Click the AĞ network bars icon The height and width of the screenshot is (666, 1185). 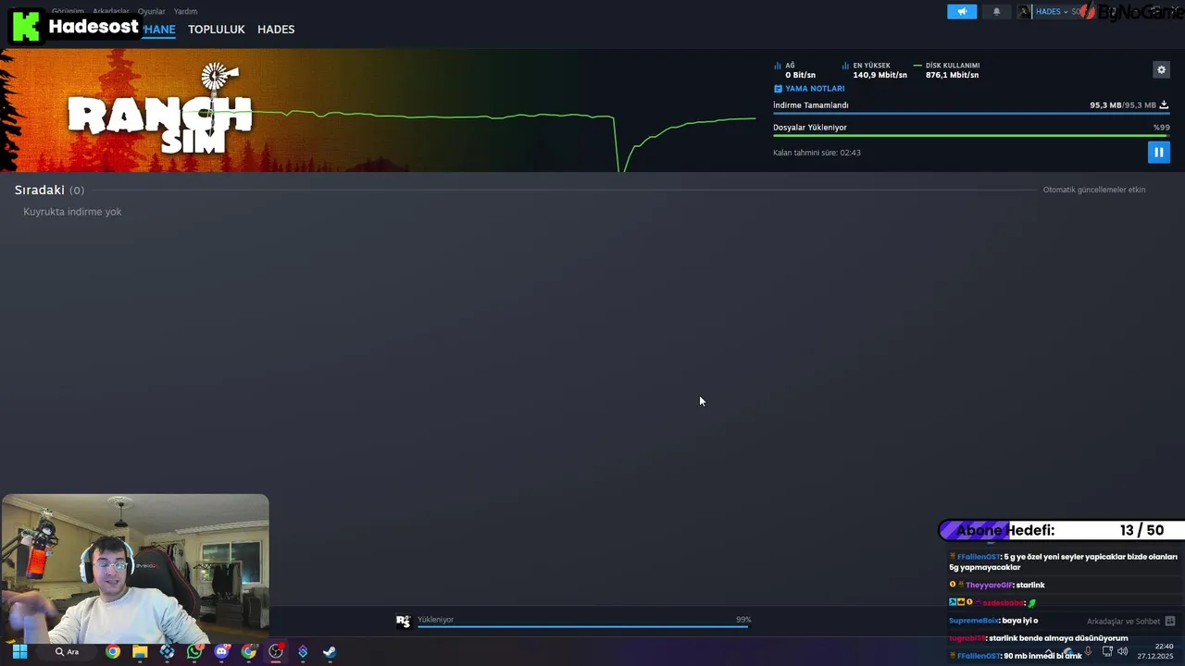778,66
